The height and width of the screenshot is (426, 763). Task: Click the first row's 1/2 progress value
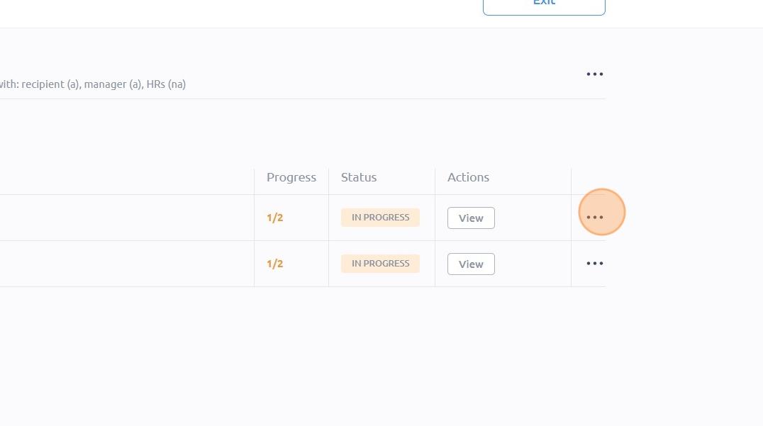[275, 218]
